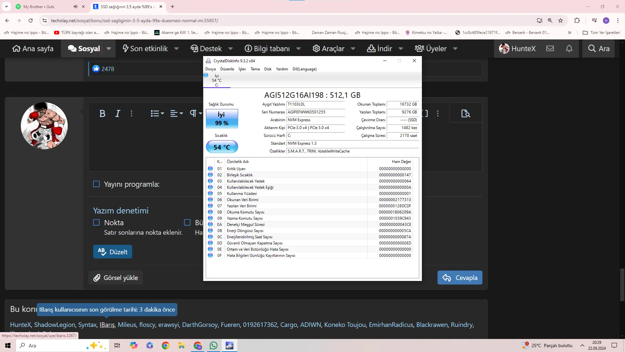Viewport: 625px width, 352px height.
Task: Expand the Sosyal dropdown arrow
Action: point(109,49)
